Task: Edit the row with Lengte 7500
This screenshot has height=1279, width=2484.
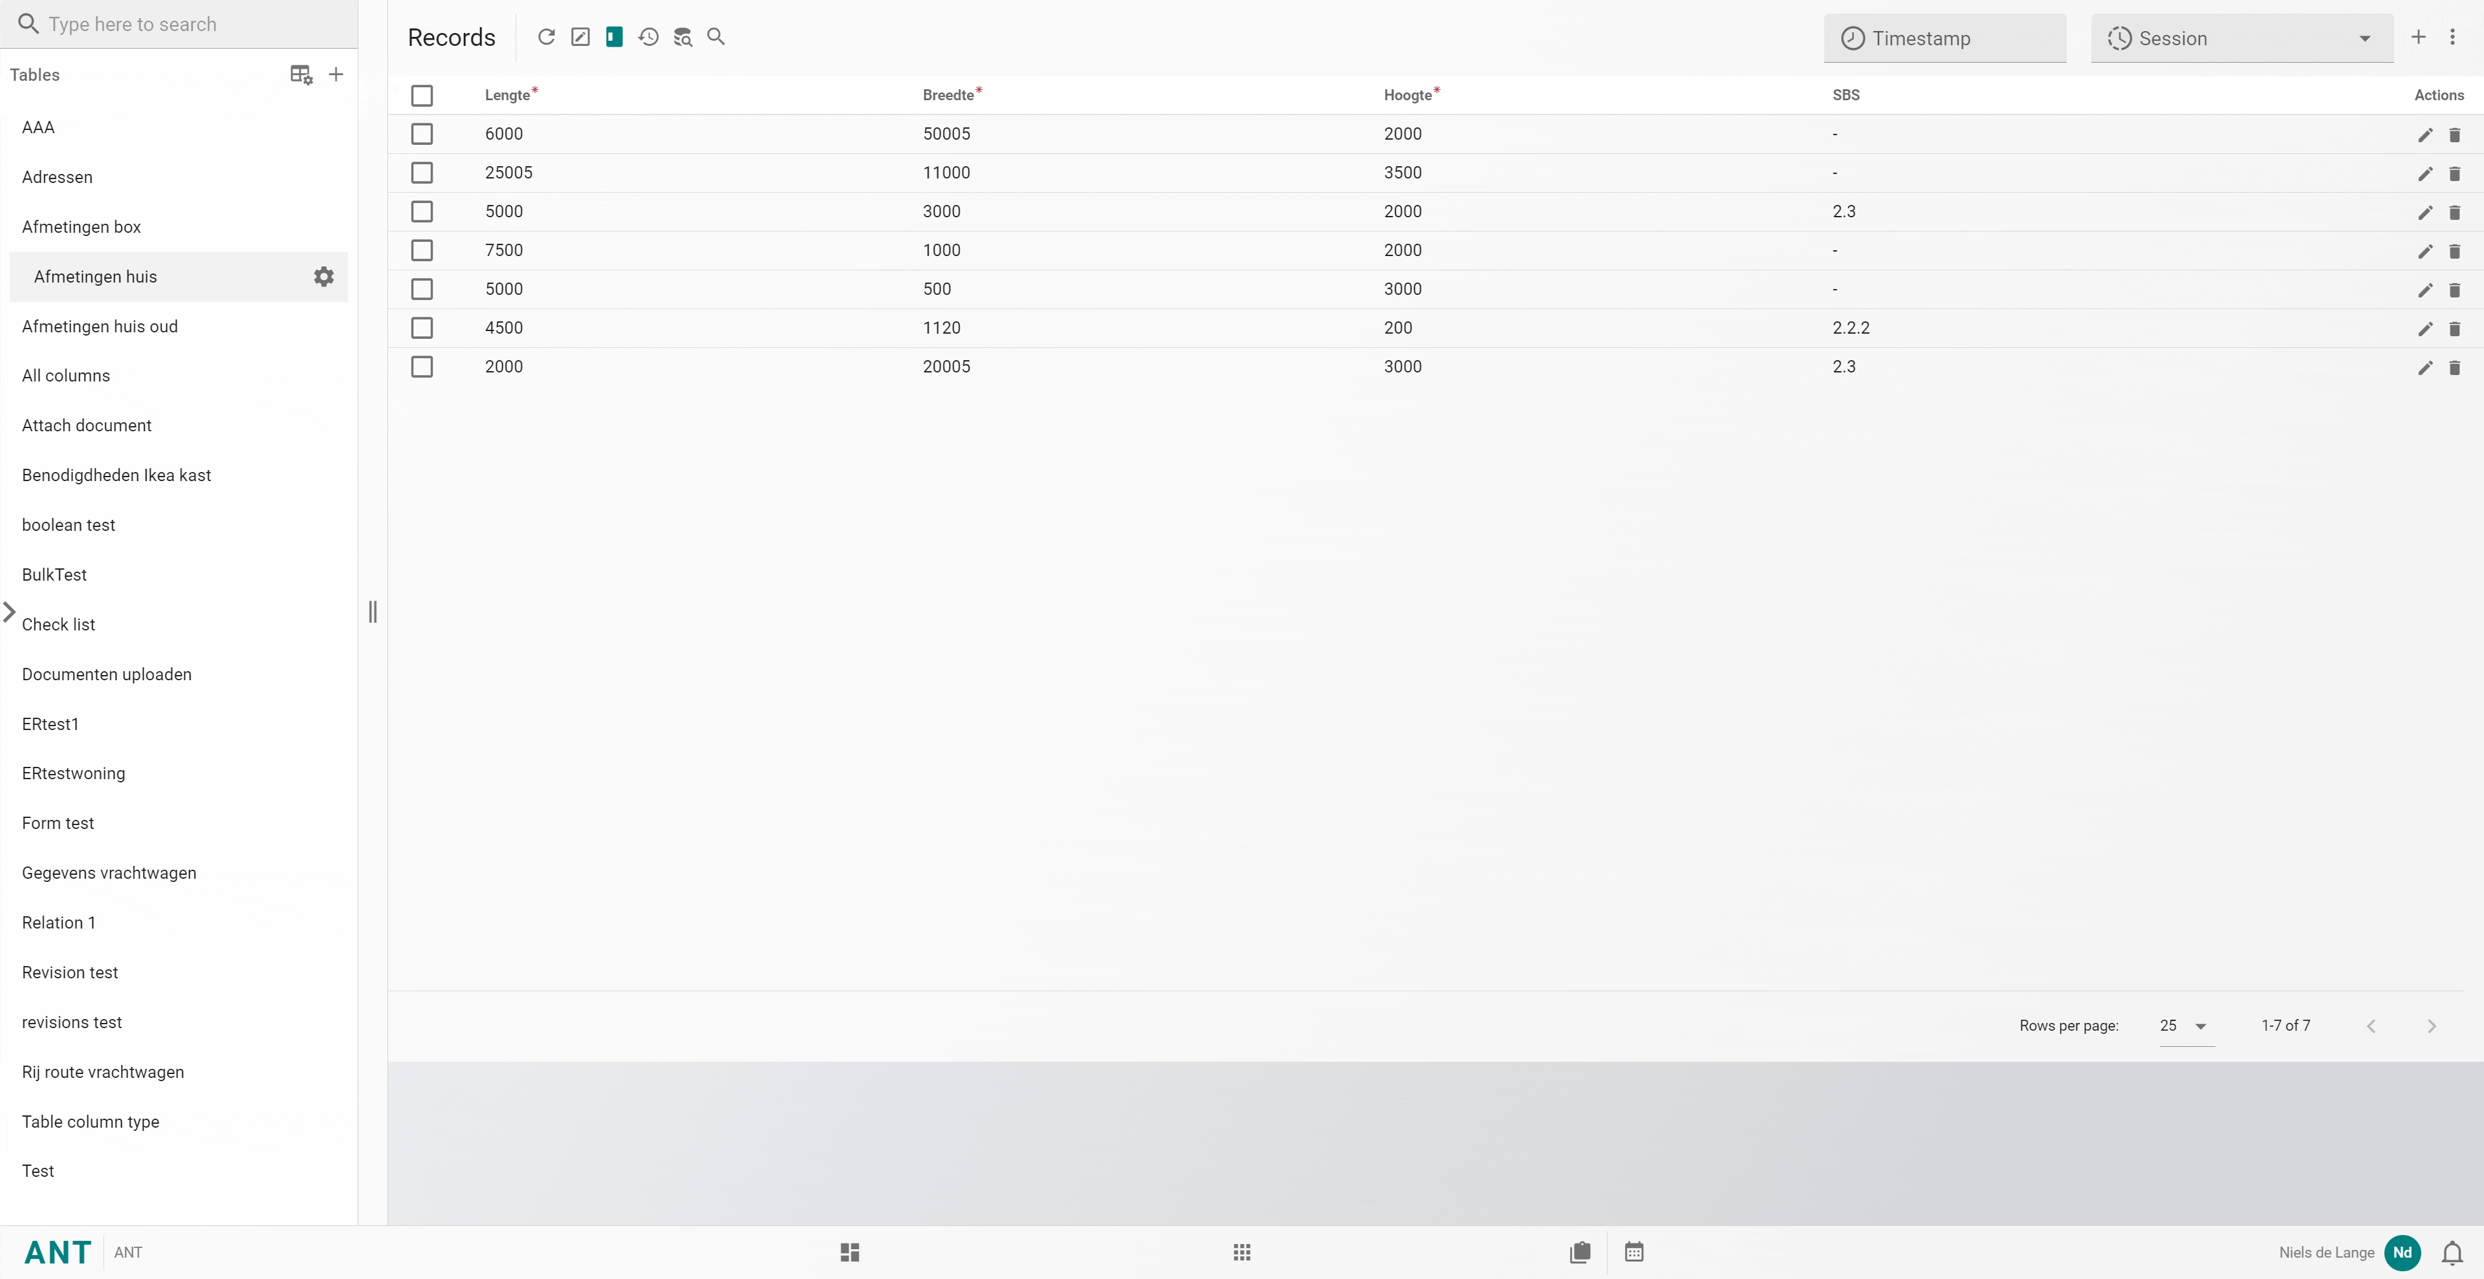Action: [x=2424, y=252]
